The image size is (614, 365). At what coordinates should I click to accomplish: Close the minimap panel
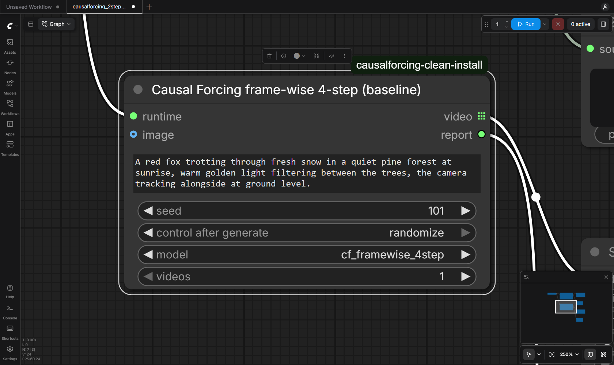(x=606, y=277)
